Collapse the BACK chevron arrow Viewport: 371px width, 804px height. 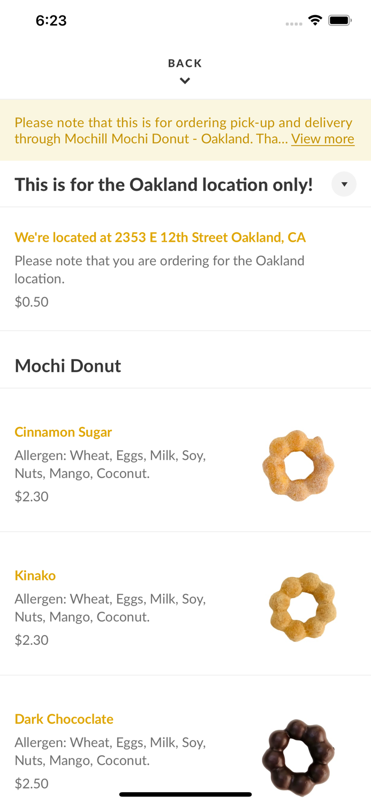point(185,80)
